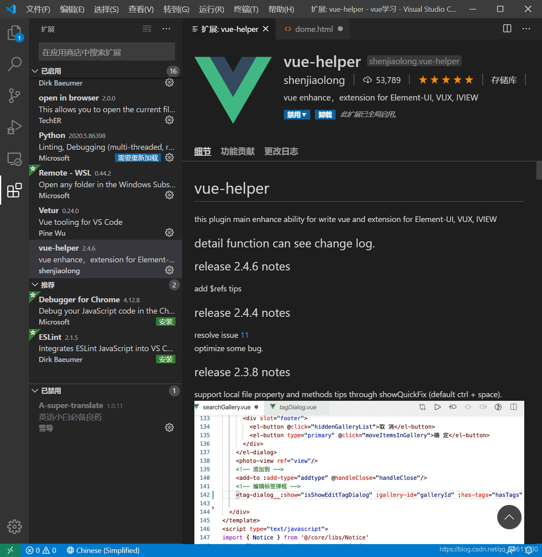
Task: Click the remote window status bar icon
Action: [10, 550]
